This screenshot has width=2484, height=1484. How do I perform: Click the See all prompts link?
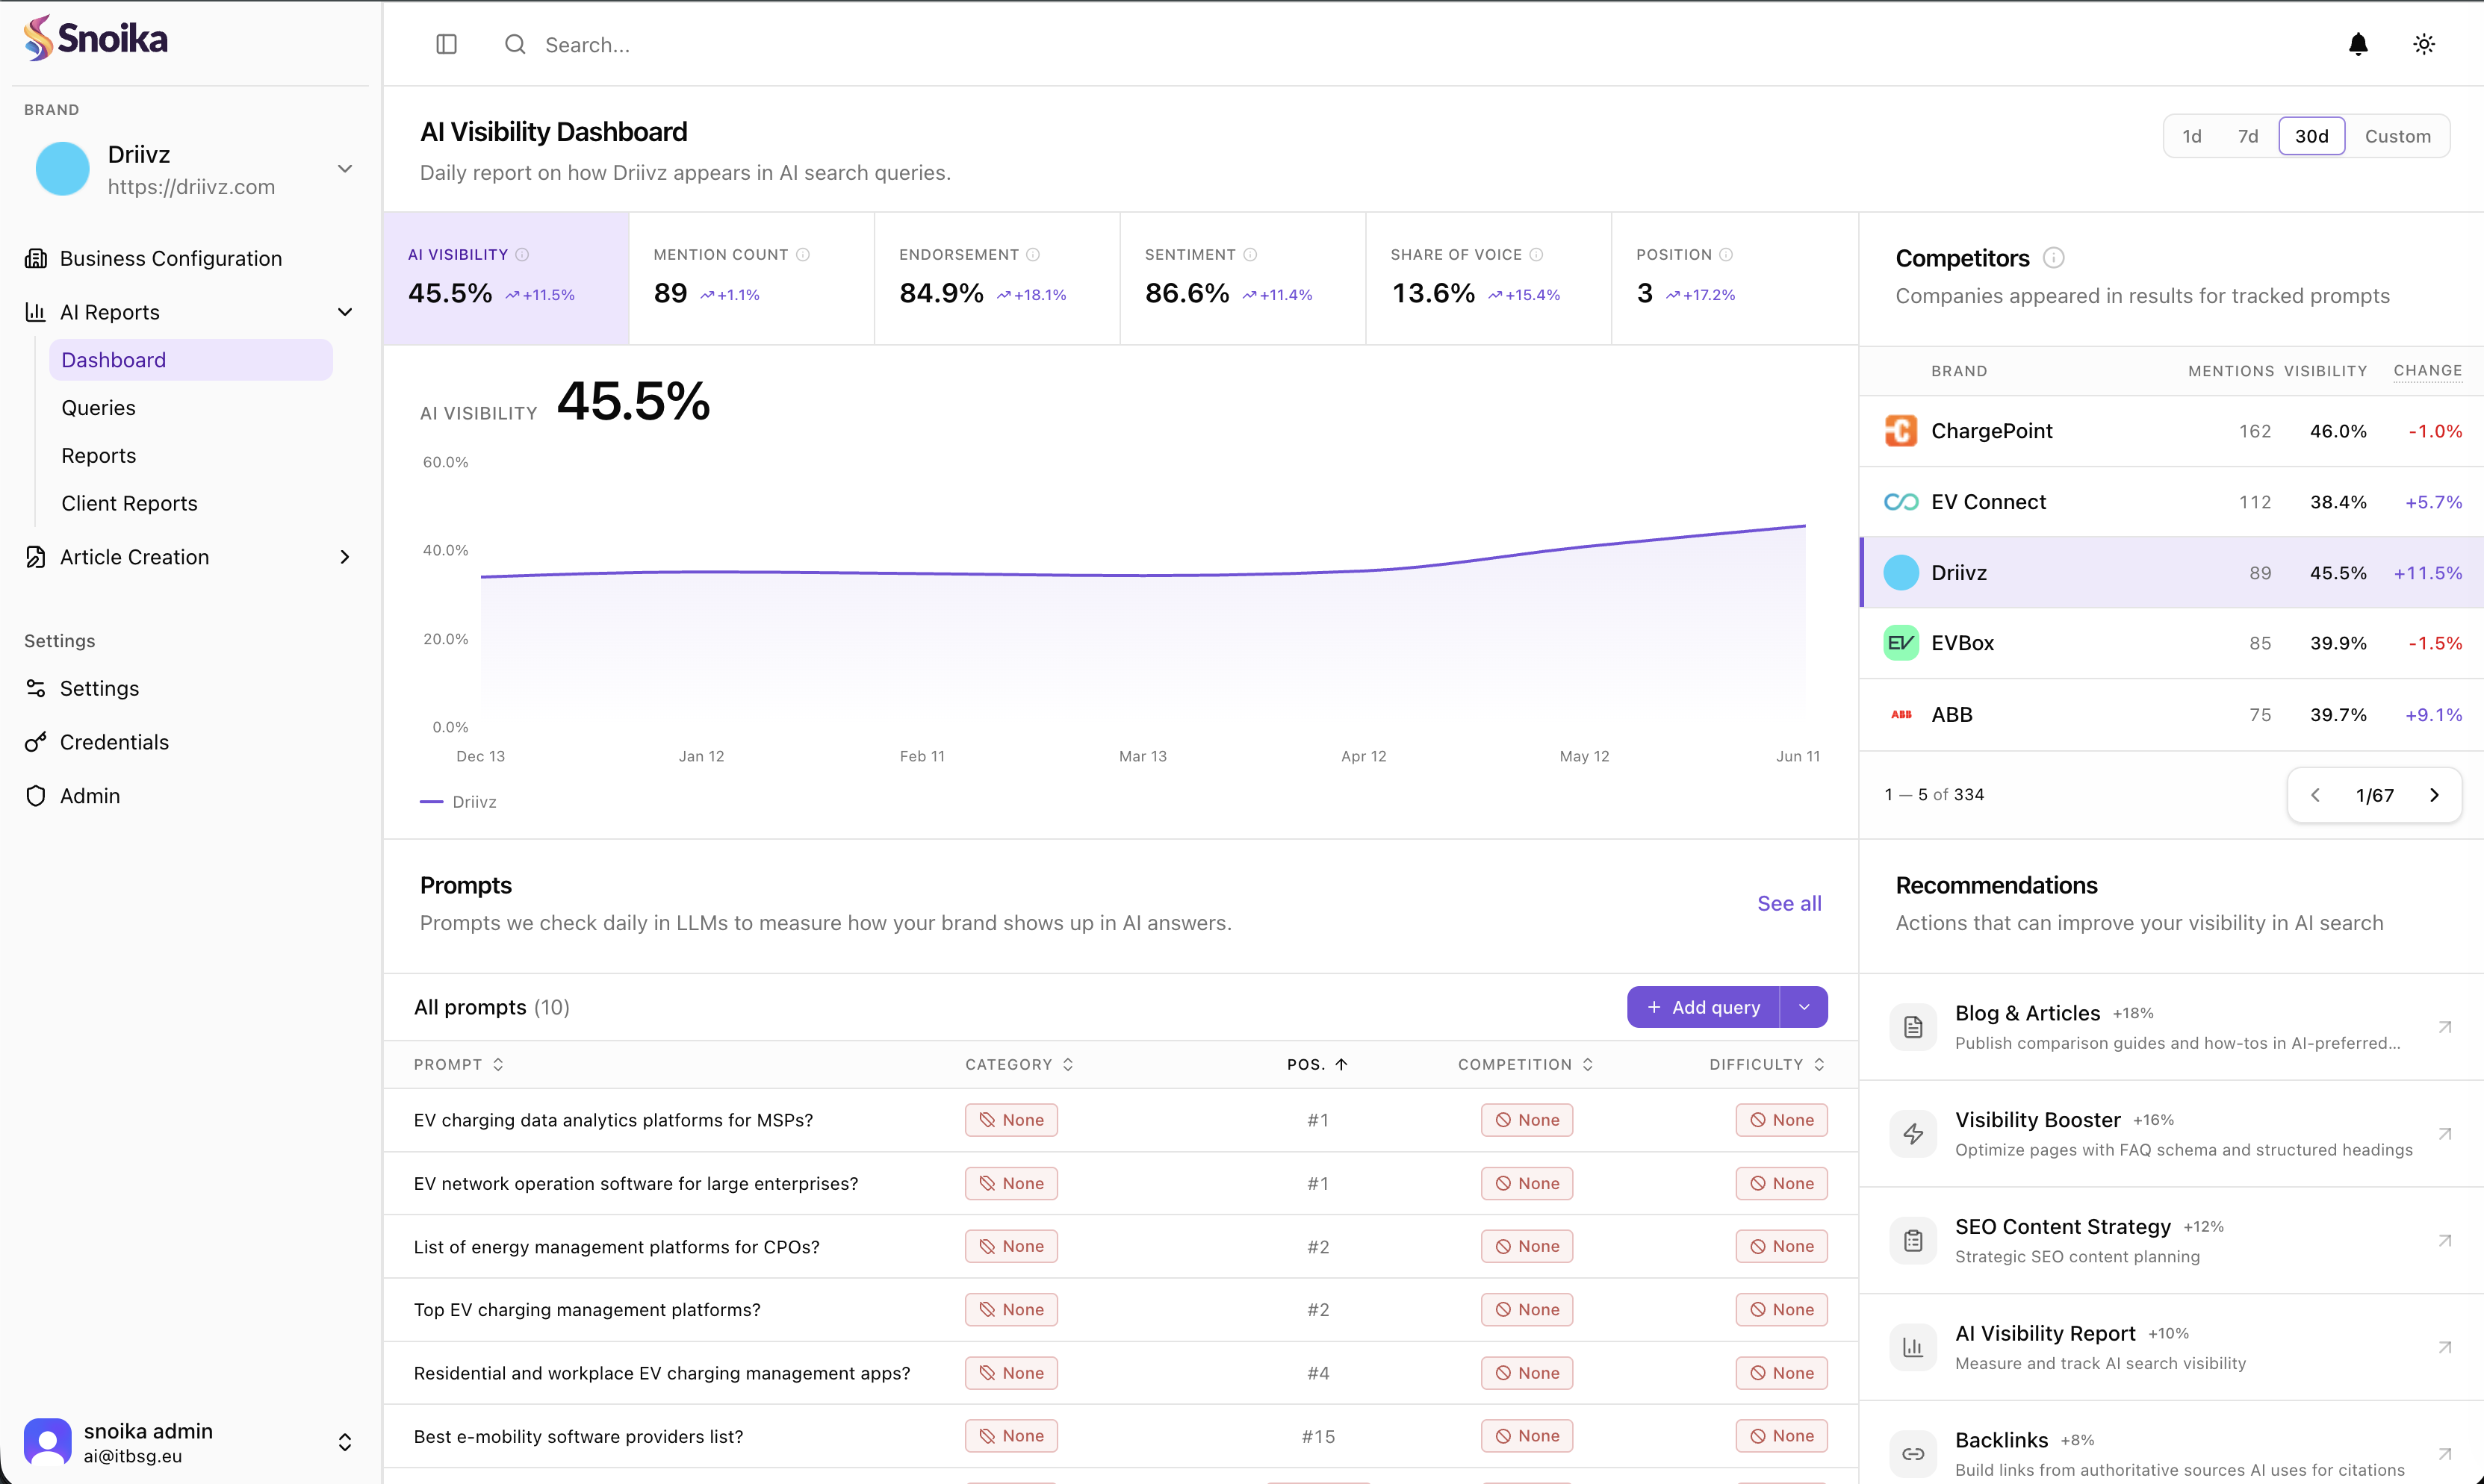pyautogui.click(x=1789, y=903)
